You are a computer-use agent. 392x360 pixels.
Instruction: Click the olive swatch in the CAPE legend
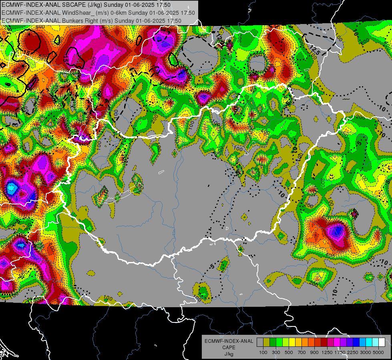point(267,342)
